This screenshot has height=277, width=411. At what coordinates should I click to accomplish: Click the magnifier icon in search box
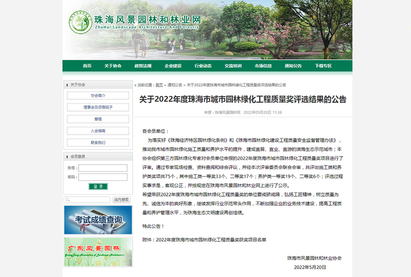click(67, 200)
